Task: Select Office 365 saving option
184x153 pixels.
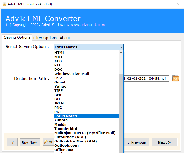Action: 86,150
